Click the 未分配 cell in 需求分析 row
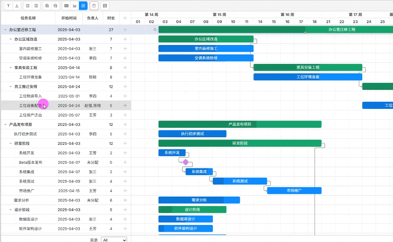Viewport: 393px width, 242px height. pos(93,200)
